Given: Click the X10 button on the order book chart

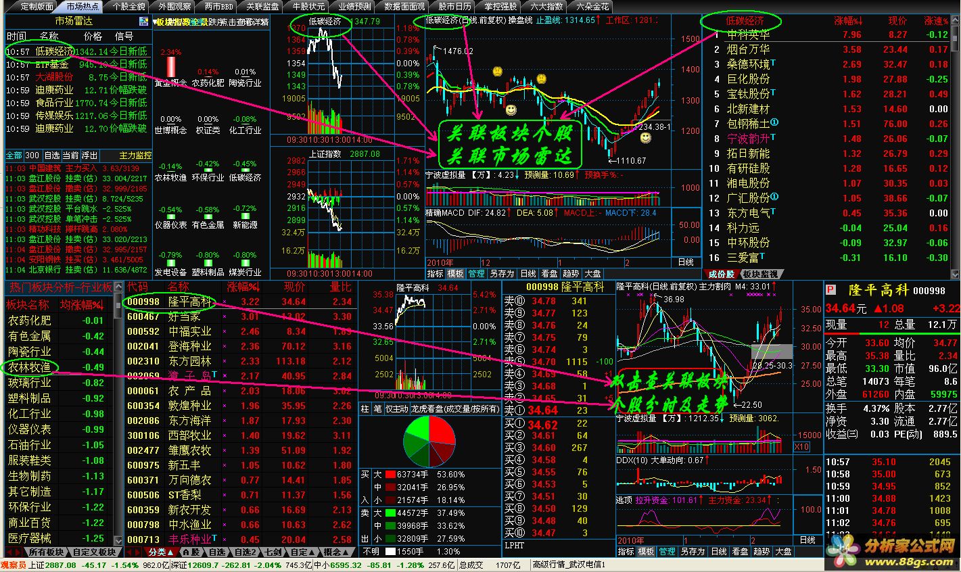Looking at the screenshot, I should click(x=801, y=447).
